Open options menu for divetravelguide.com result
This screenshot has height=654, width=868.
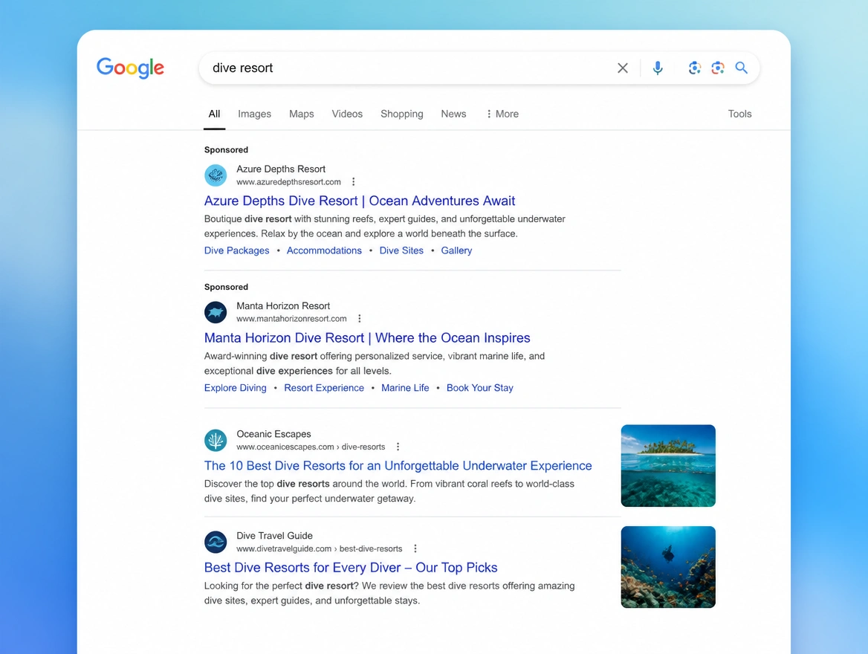click(415, 548)
